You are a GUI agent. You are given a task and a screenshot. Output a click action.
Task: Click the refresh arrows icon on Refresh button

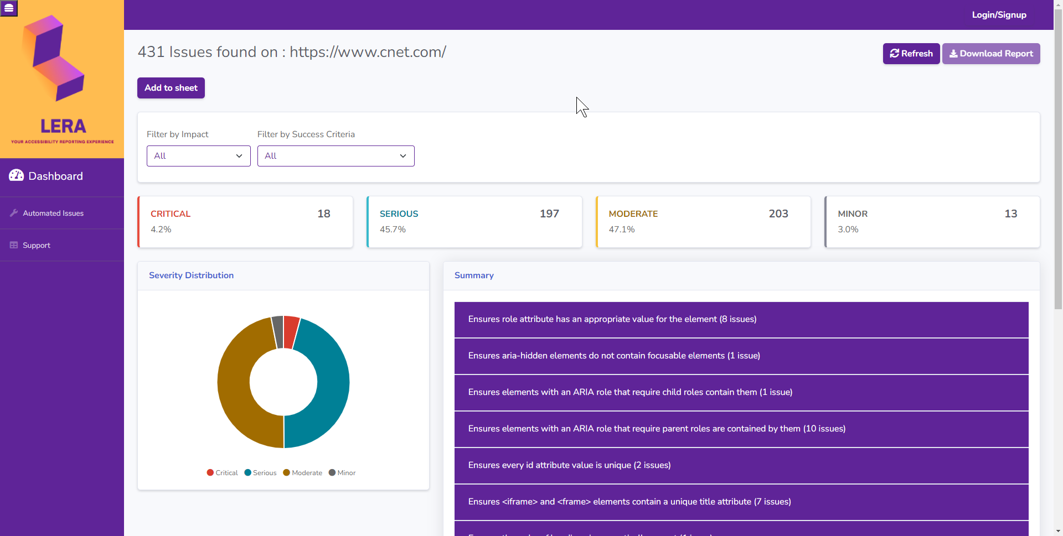coord(894,53)
